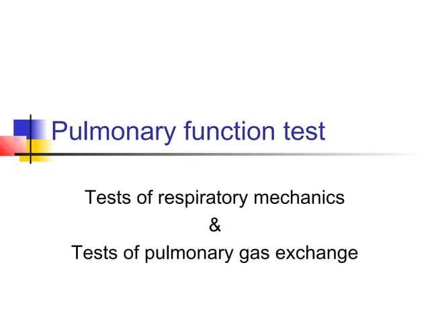Click the first word Tests in the mechanics line
This screenshot has height=322, width=430.
pyautogui.click(x=104, y=198)
